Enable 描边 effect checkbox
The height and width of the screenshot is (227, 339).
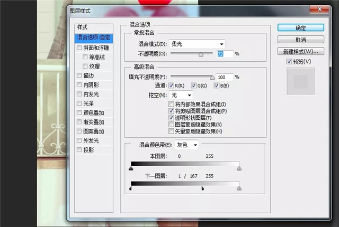pos(79,75)
